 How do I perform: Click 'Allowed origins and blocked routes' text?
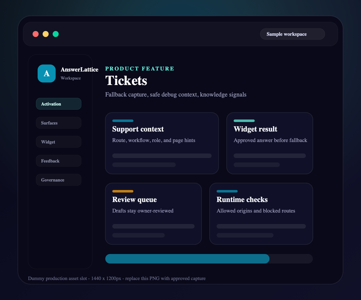click(256, 211)
